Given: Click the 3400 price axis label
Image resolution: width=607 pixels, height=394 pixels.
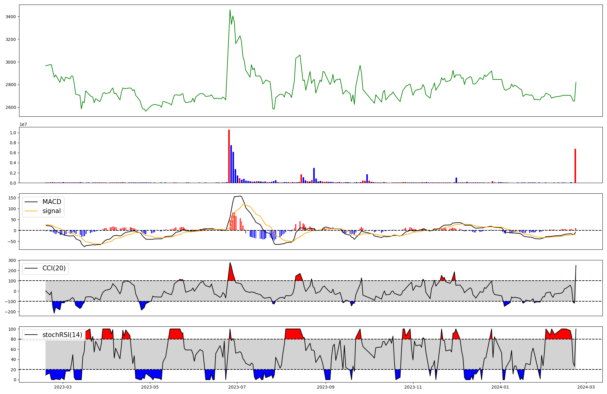Looking at the screenshot, I should 11,17.
